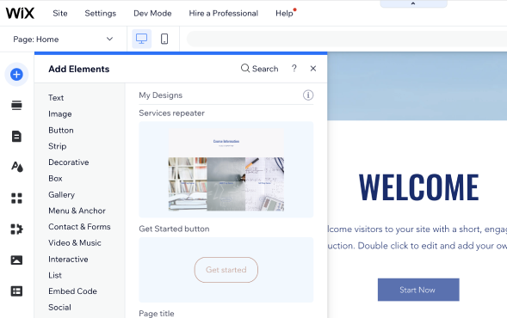Screen dimensions: 507x318
Task: Select the Box category
Action: 55,178
